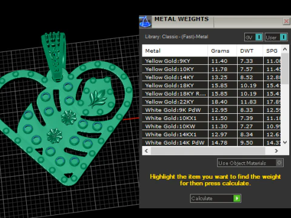Viewport: 291px width, 218px height.
Task: Select the White Gold:10KX1 row
Action: [x=212, y=118]
